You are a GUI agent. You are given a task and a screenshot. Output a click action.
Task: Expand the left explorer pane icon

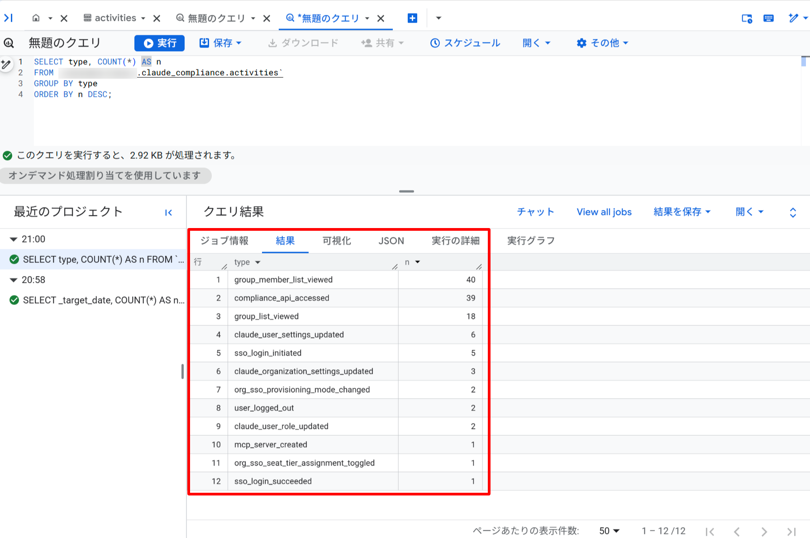pos(8,18)
